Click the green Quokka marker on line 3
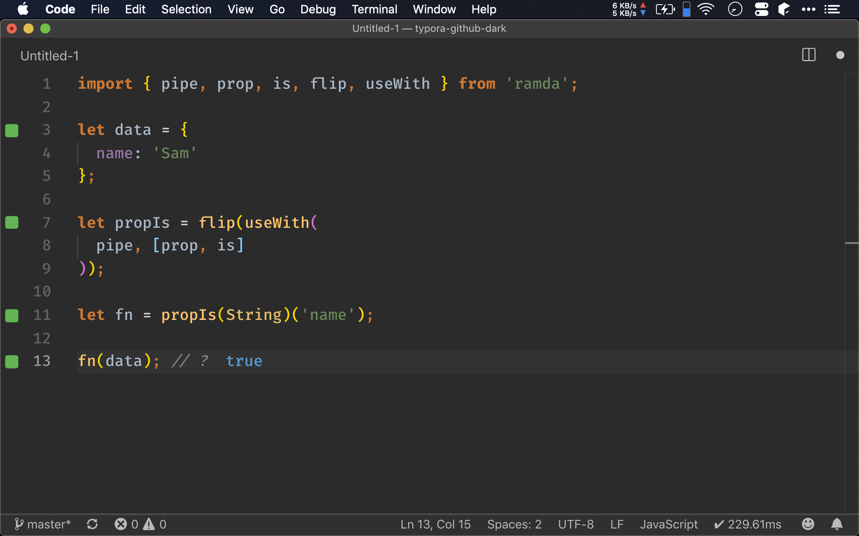This screenshot has height=536, width=859. coord(12,130)
